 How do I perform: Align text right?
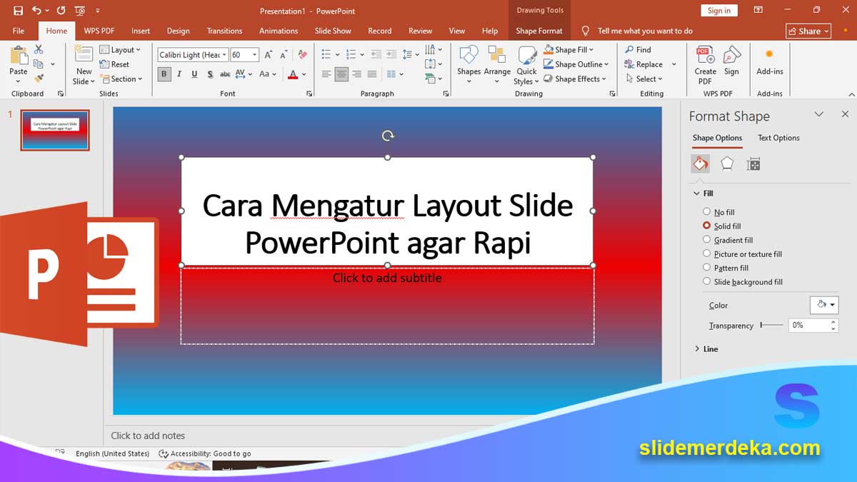pos(356,74)
